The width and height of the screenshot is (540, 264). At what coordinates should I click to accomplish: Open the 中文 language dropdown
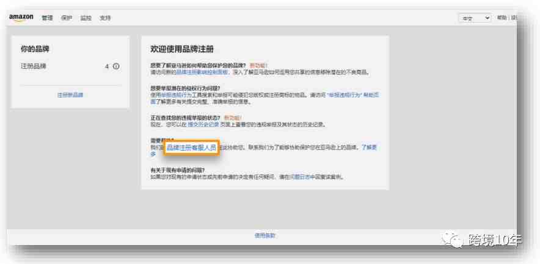click(475, 18)
